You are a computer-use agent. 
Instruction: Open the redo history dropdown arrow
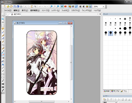[x=47, y=6]
